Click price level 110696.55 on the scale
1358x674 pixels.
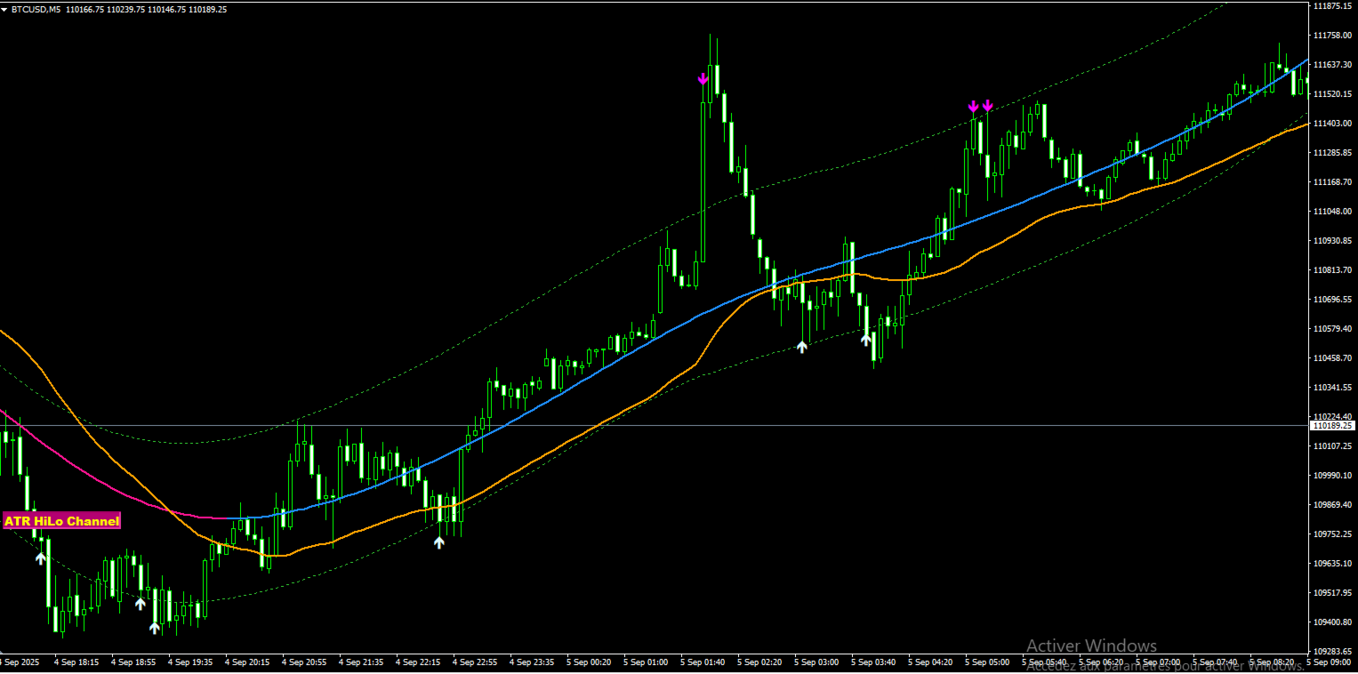click(1331, 299)
